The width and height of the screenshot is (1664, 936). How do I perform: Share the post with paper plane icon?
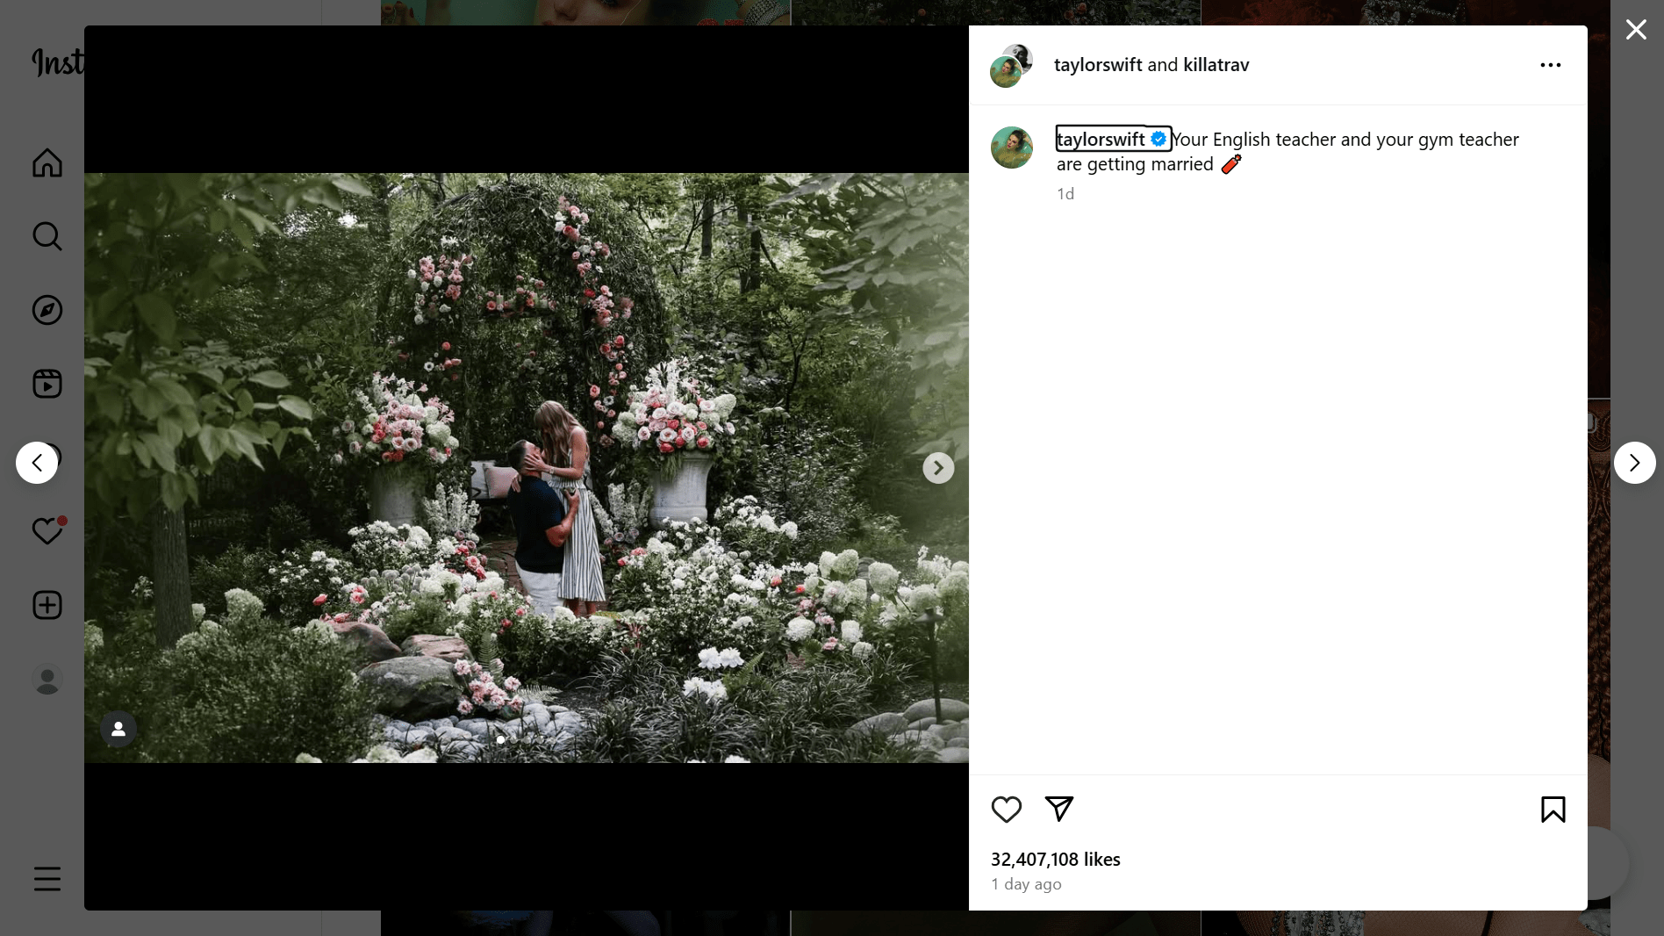pos(1059,809)
